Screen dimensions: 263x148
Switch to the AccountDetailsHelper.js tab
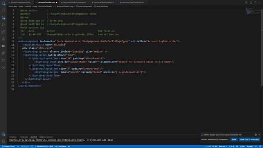pos(104,2)
